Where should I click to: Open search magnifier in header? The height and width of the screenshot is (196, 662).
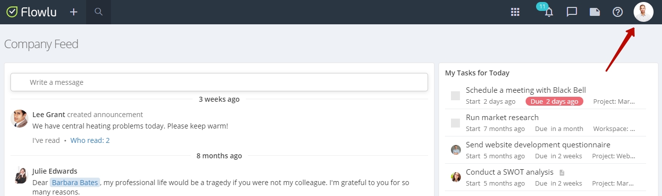[99, 12]
